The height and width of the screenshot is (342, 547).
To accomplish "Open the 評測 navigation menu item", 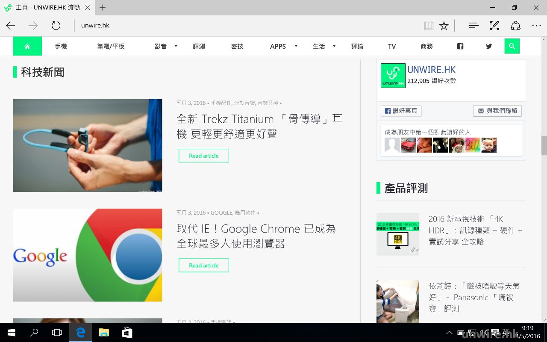I will pyautogui.click(x=199, y=46).
